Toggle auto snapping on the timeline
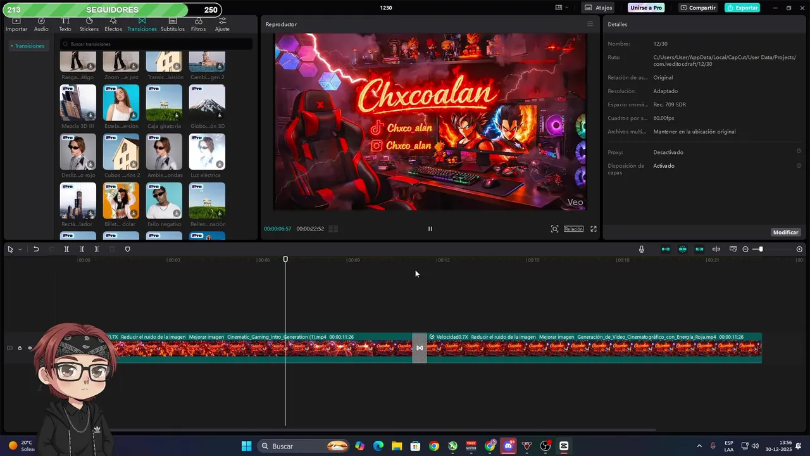810x456 pixels. pyautogui.click(x=682, y=249)
